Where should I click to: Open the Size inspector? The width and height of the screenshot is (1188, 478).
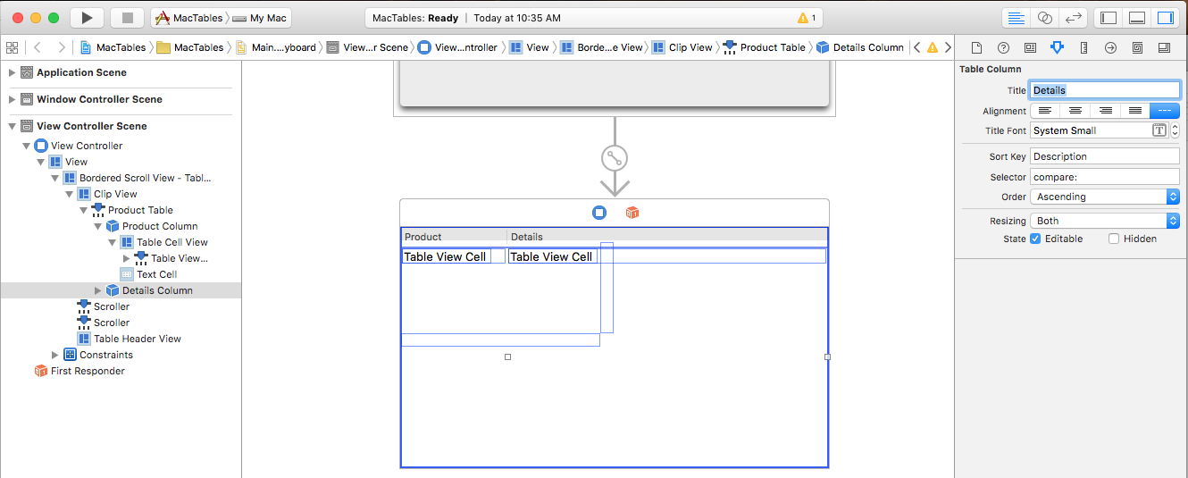(x=1083, y=47)
